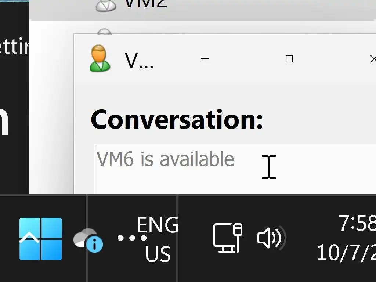Click the truncated "V..." conversation window title

139,61
